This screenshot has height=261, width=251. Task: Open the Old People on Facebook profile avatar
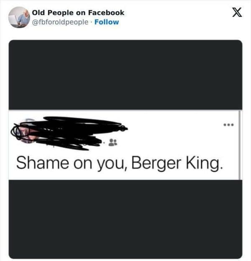click(19, 17)
